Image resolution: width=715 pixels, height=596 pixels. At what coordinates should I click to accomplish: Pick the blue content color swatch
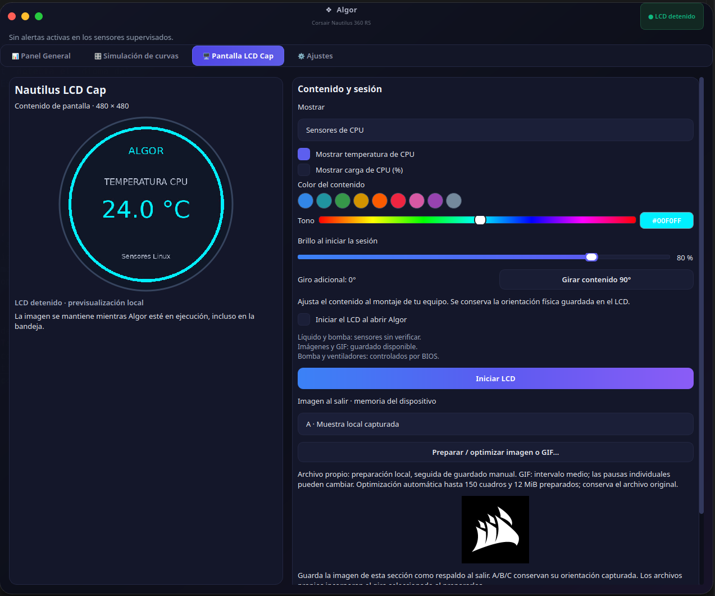306,201
